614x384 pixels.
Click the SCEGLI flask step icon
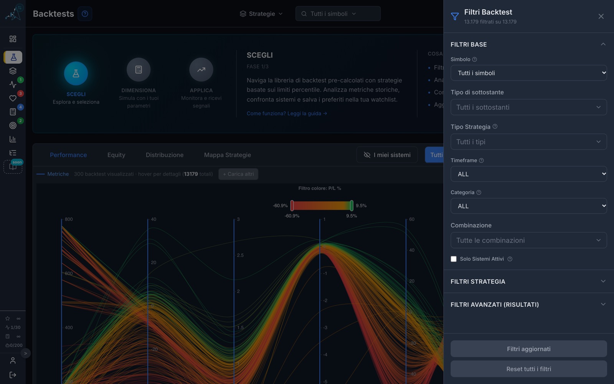(76, 73)
